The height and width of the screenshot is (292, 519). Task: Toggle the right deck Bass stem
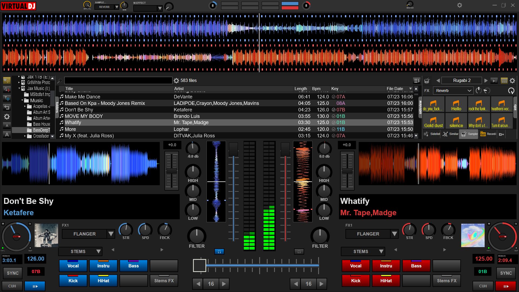pos(416,266)
